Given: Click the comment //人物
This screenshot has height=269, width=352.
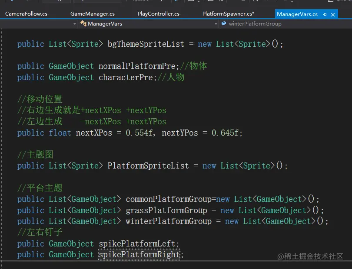Looking at the screenshot, I should coord(171,78).
